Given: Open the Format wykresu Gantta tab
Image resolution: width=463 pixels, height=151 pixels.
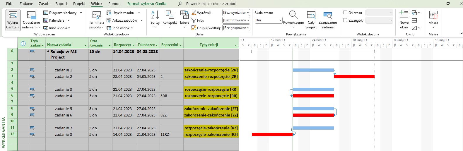Looking at the screenshot, I should click(x=147, y=4).
